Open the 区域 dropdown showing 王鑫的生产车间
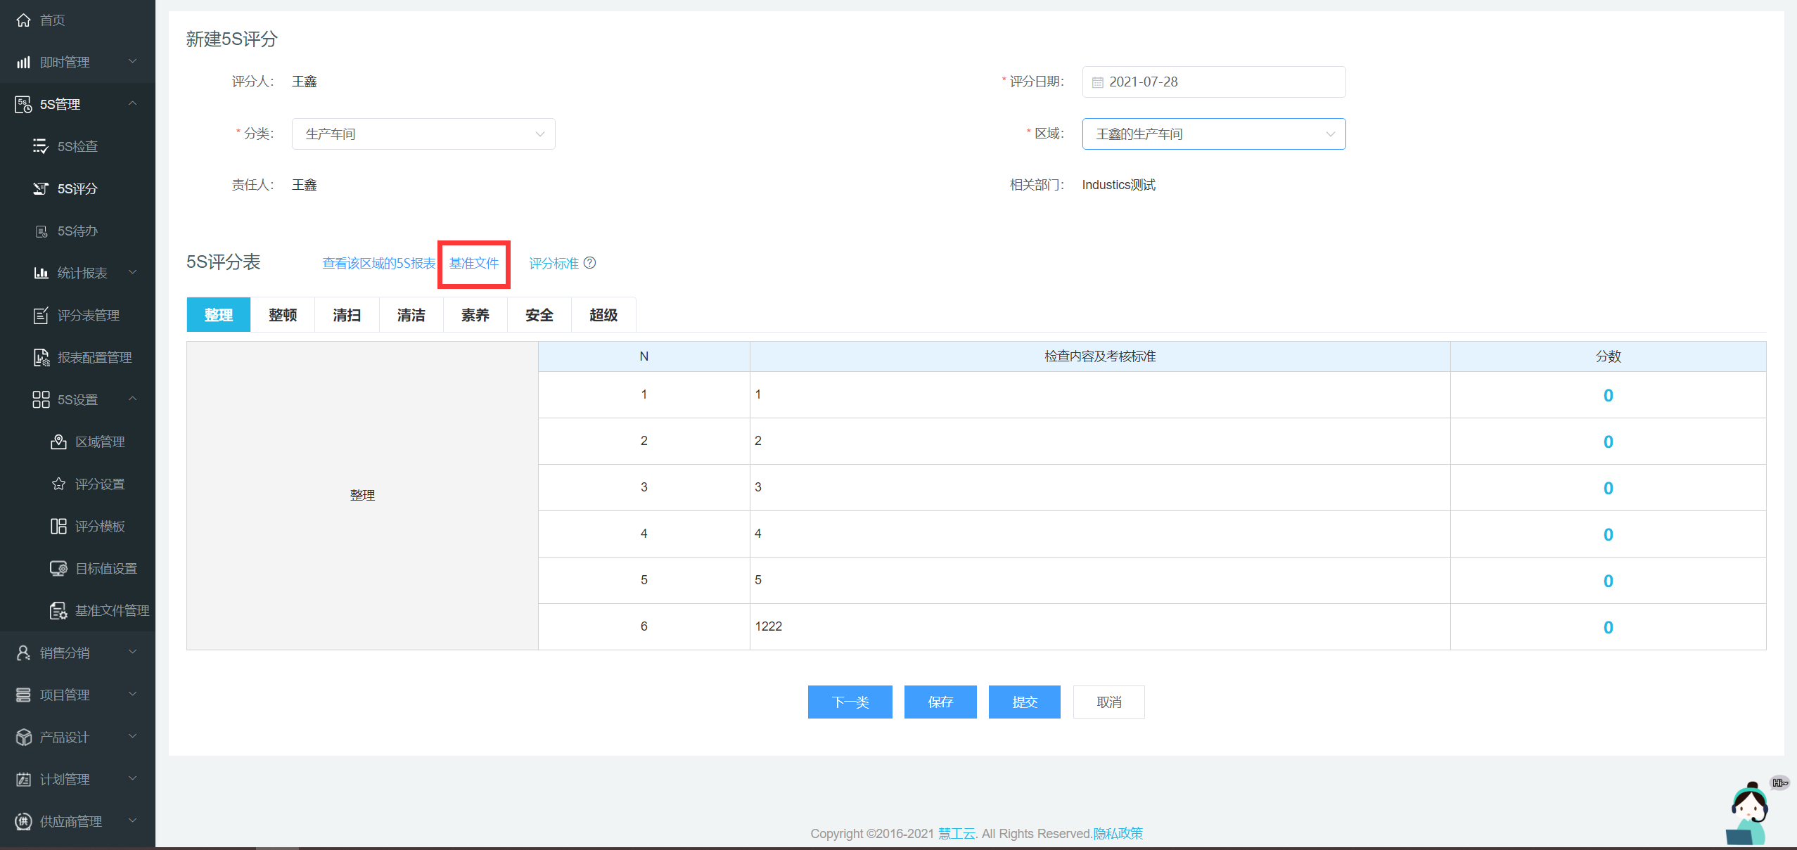This screenshot has height=850, width=1797. tap(1213, 134)
